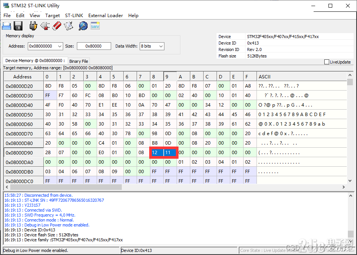Open SWV serial wire viewer icon
The image size is (357, 255).
pos(95,26)
